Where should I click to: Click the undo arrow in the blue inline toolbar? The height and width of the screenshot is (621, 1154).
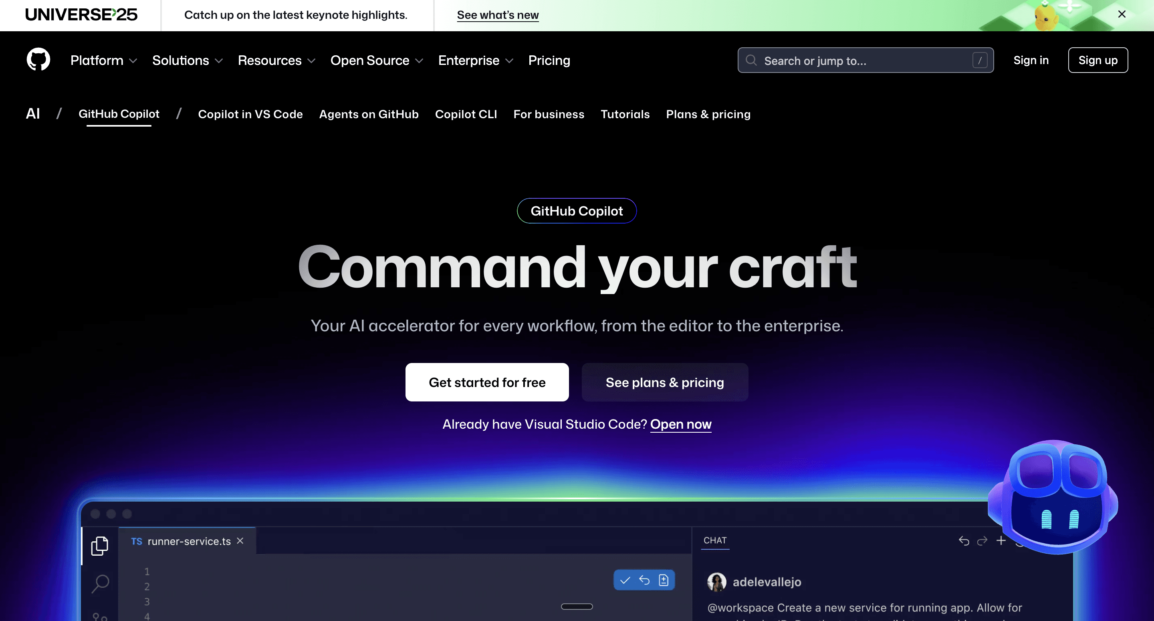click(x=644, y=580)
